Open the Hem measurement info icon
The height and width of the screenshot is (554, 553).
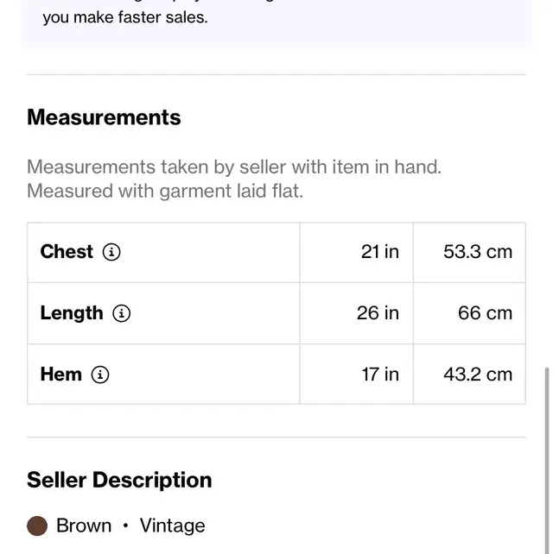pos(100,375)
